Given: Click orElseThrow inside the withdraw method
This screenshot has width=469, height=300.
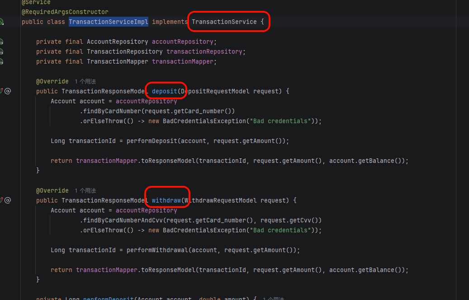Looking at the screenshot, I should coord(103,230).
